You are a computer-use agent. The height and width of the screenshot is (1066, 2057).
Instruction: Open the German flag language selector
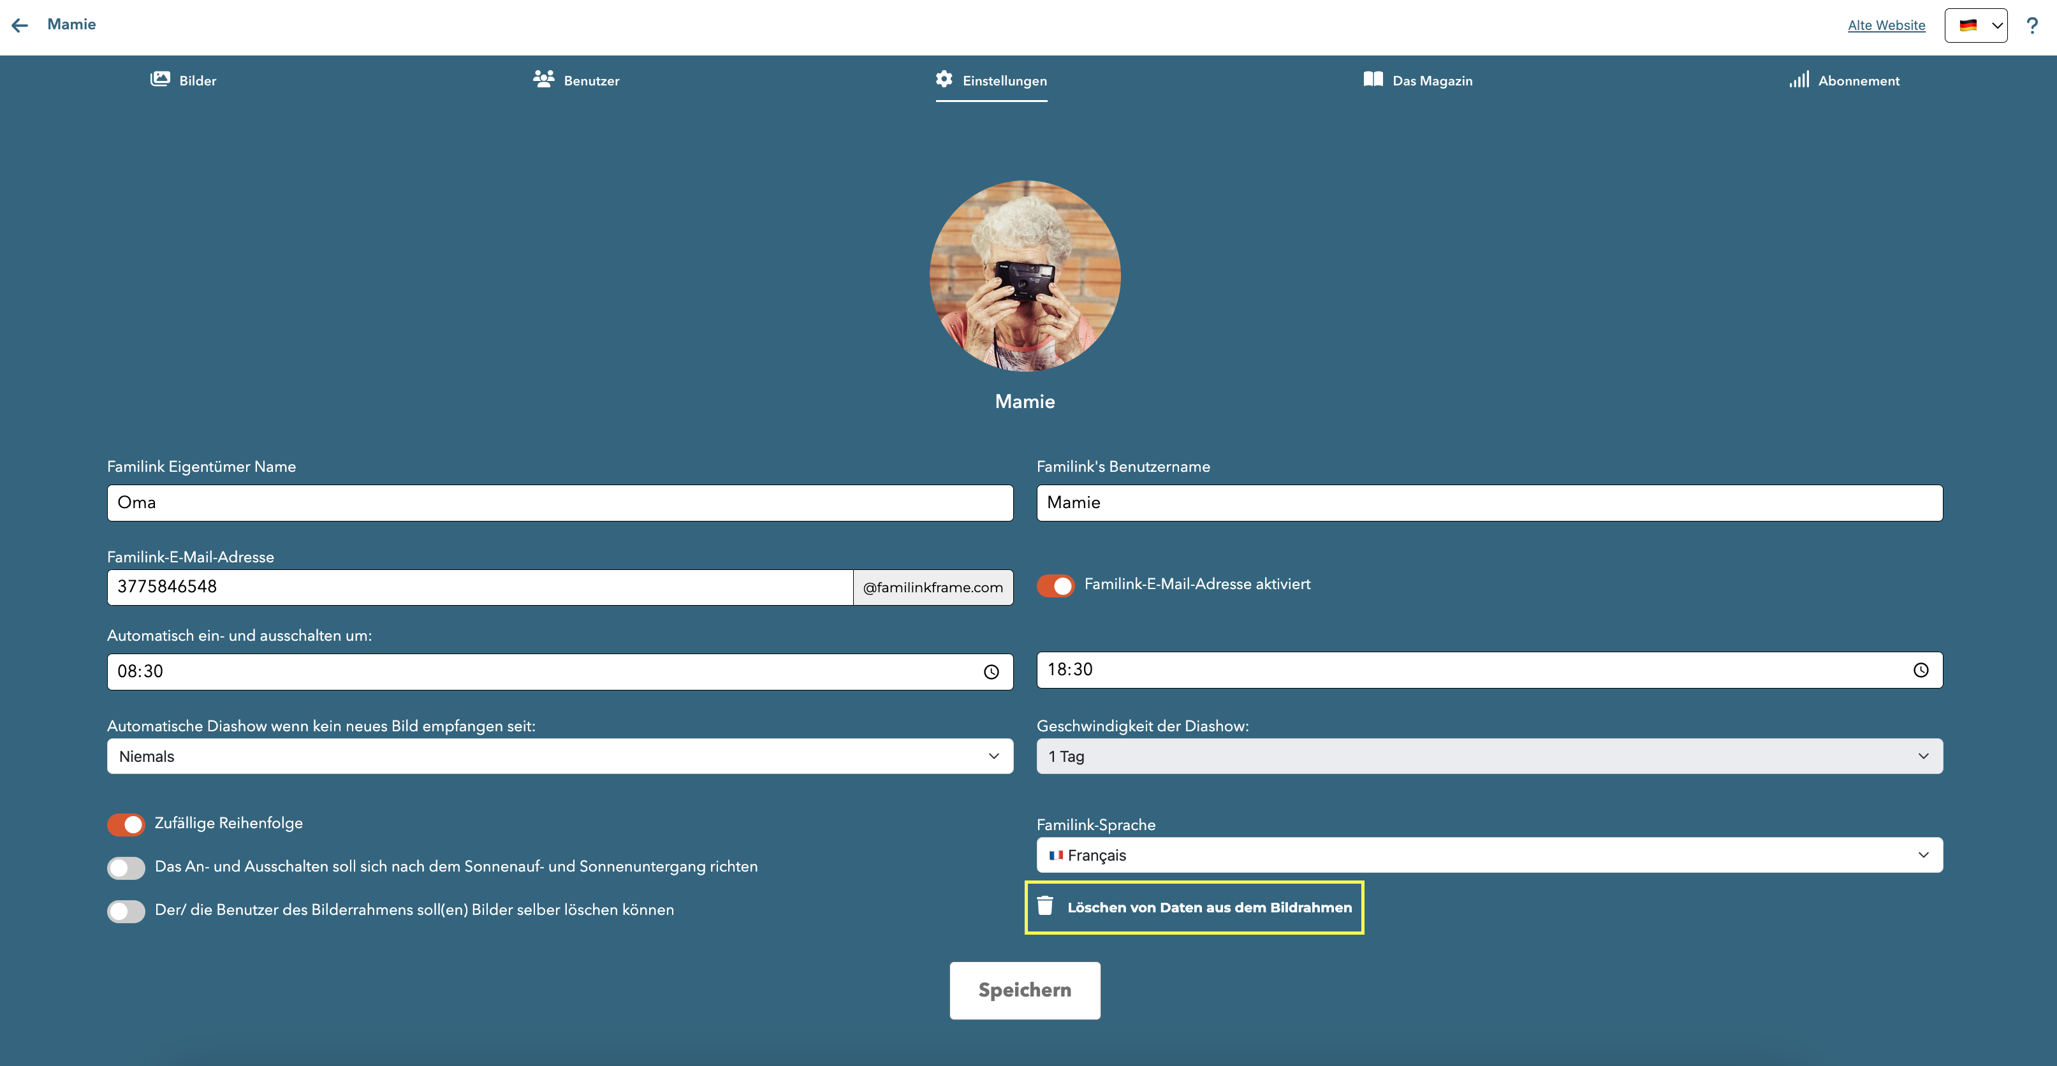point(1975,26)
